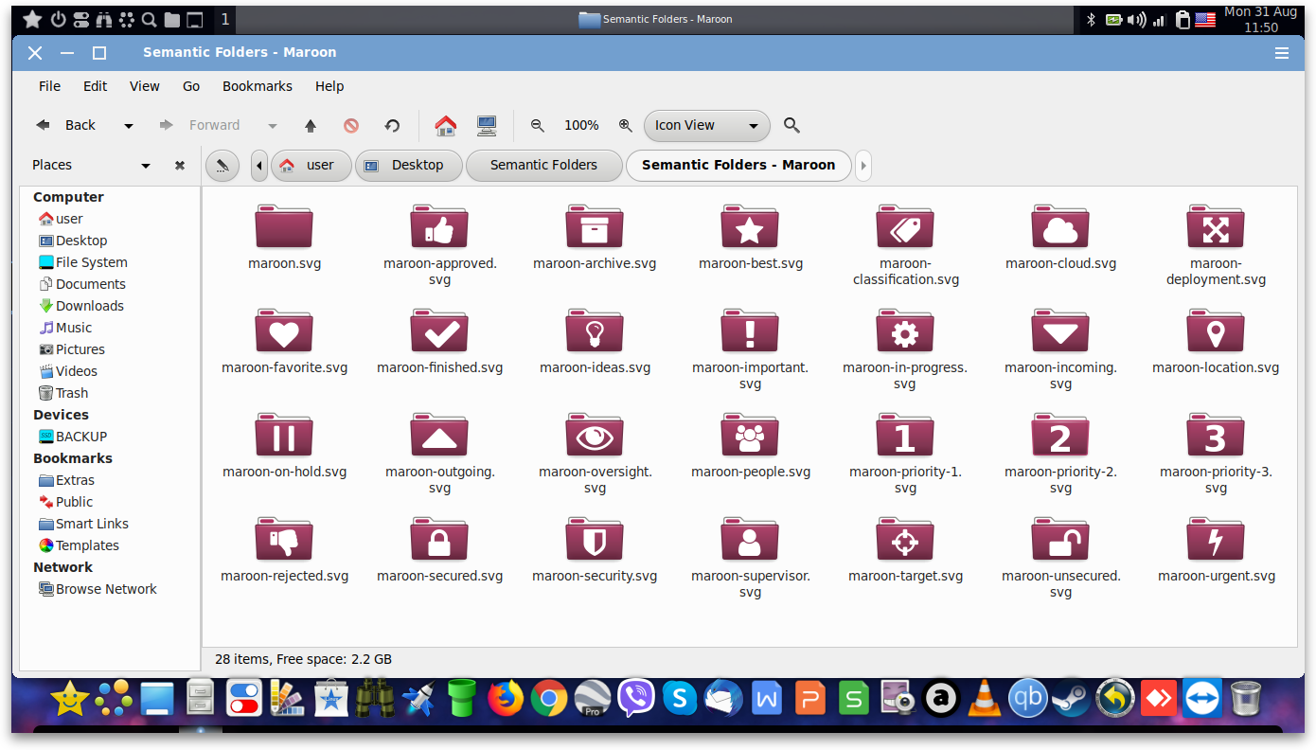Open Templates bookmark in sidebar
This screenshot has width=1316, height=750.
coord(79,545)
